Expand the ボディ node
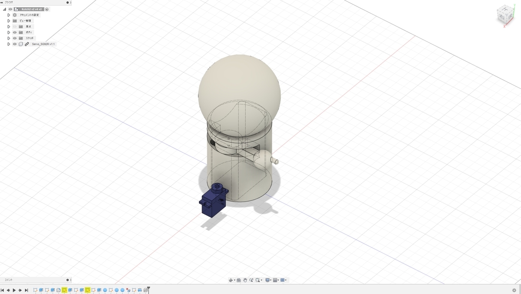 pos(9,32)
